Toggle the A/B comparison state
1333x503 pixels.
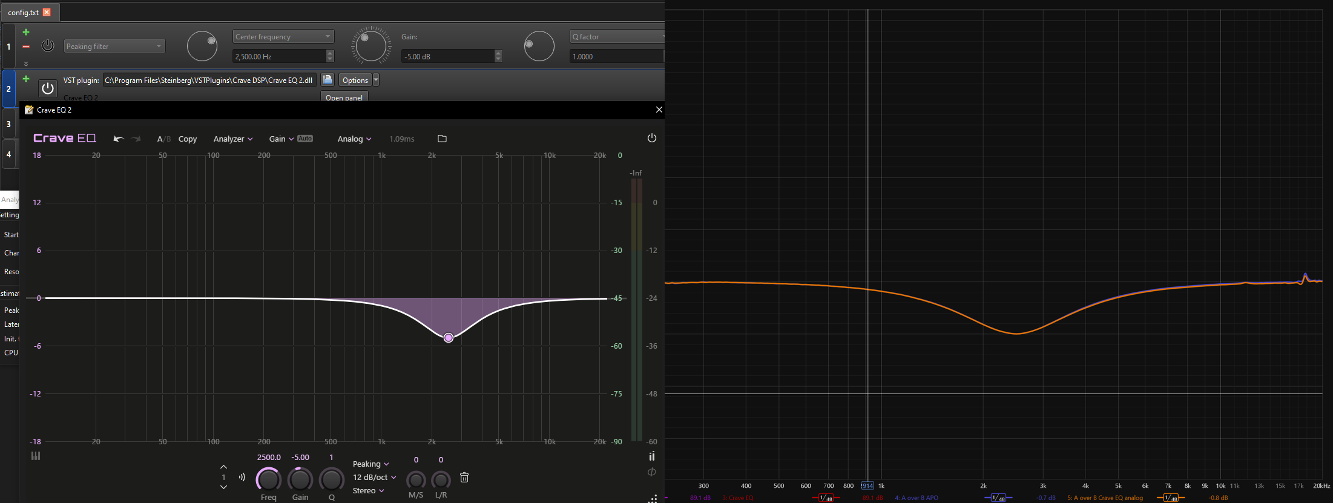point(163,139)
